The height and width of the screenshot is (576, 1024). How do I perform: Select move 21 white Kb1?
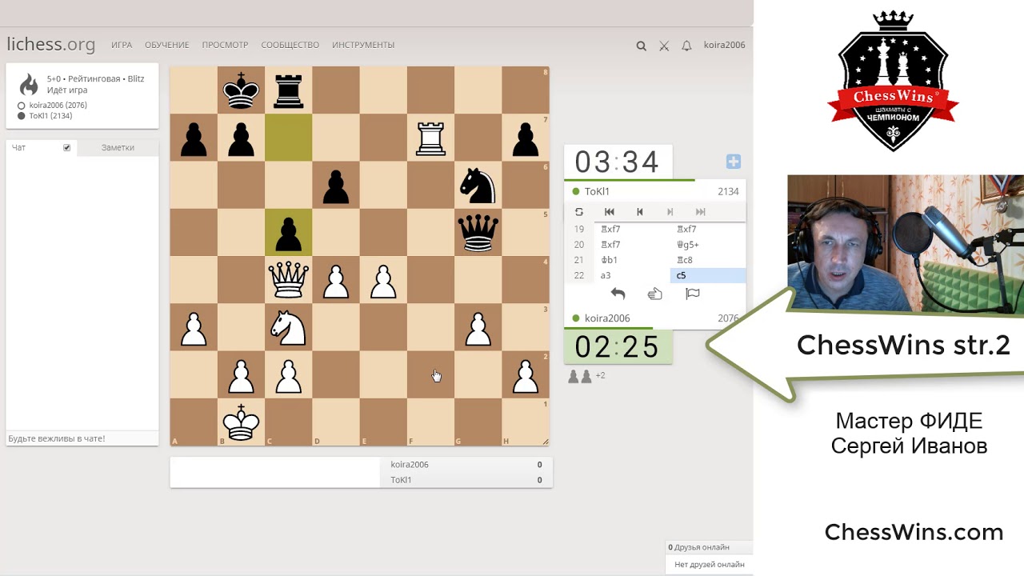point(632,259)
